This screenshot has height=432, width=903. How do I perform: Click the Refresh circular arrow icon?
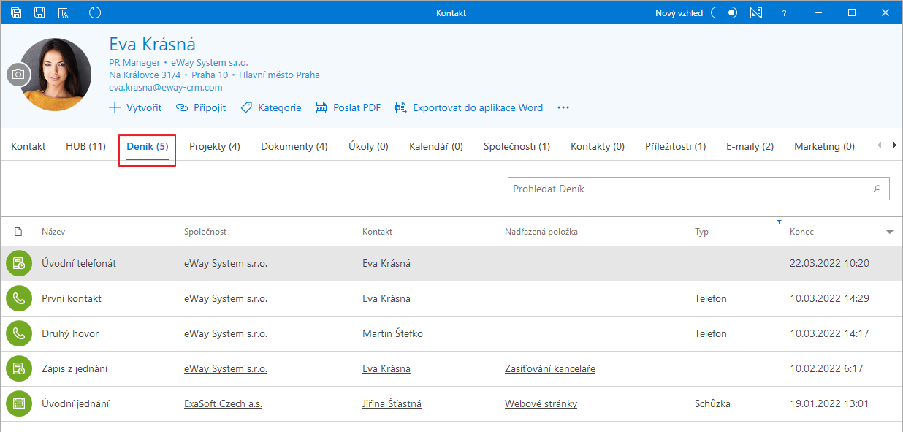click(x=95, y=12)
